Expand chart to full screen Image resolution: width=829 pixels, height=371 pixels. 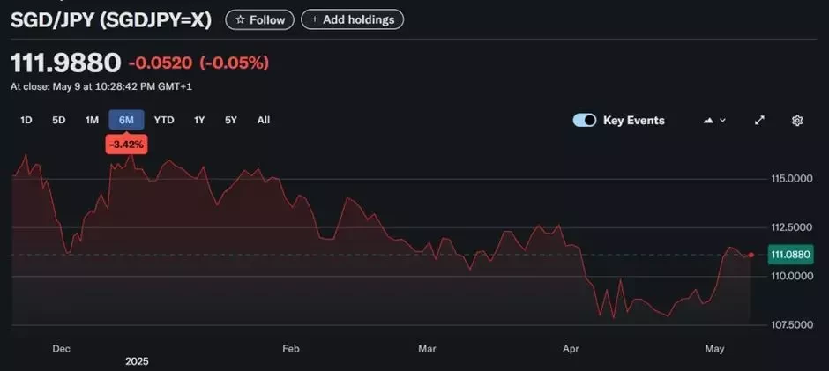pyautogui.click(x=759, y=121)
